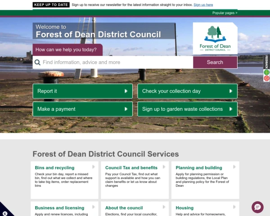Click the Bins and recycling description text

point(63,180)
